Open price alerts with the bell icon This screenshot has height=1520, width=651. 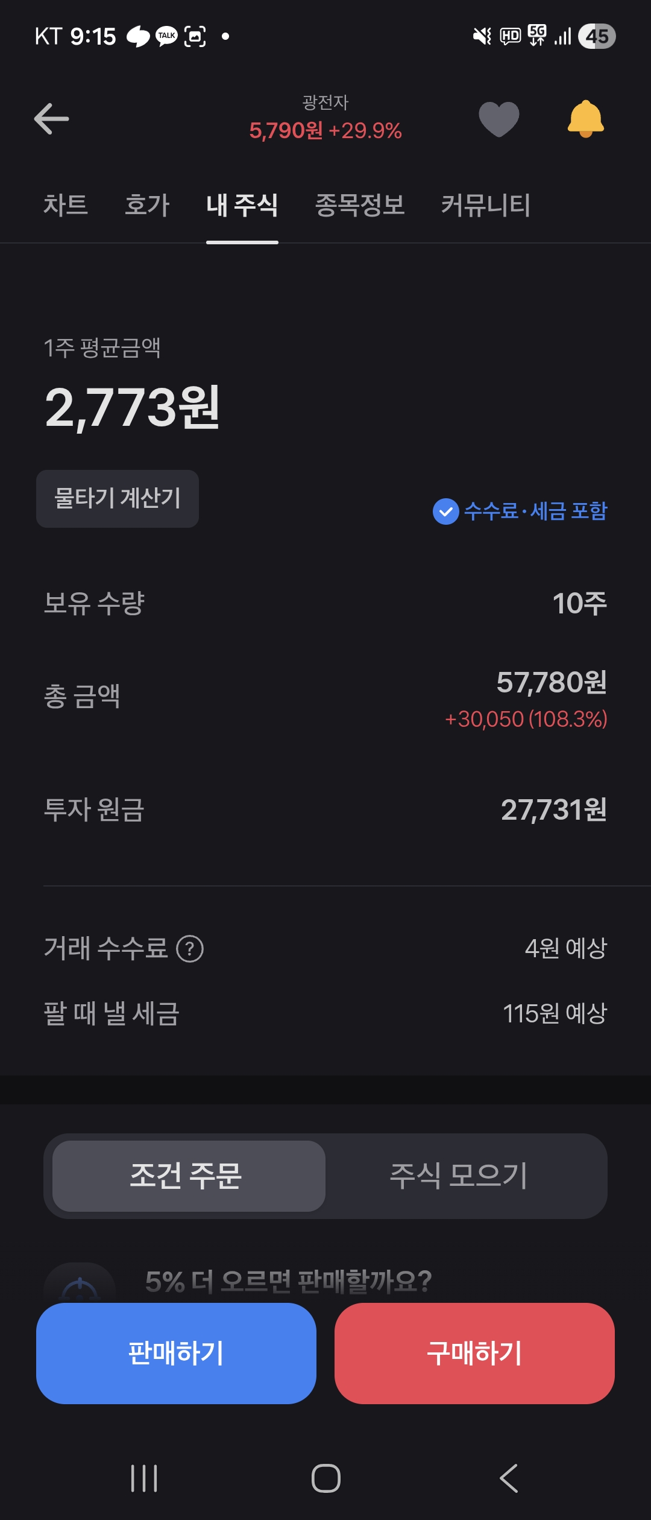[585, 119]
